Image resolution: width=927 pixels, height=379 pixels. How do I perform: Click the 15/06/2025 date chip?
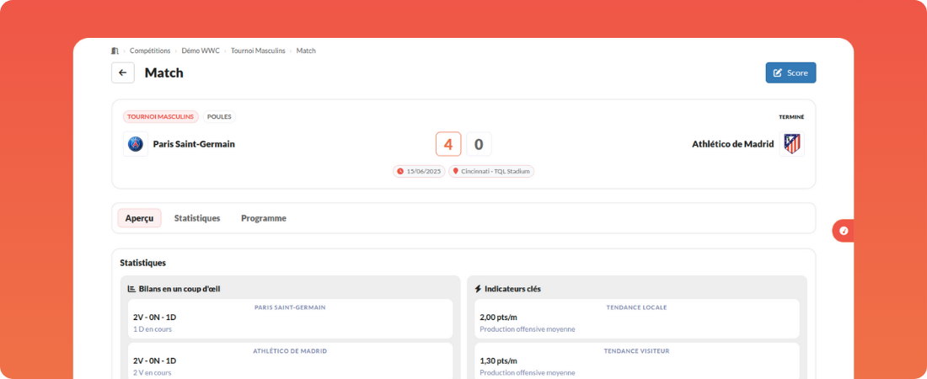tap(419, 172)
